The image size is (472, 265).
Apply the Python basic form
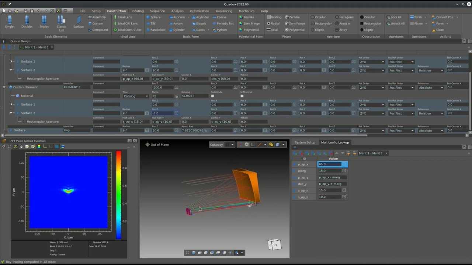coord(220,30)
